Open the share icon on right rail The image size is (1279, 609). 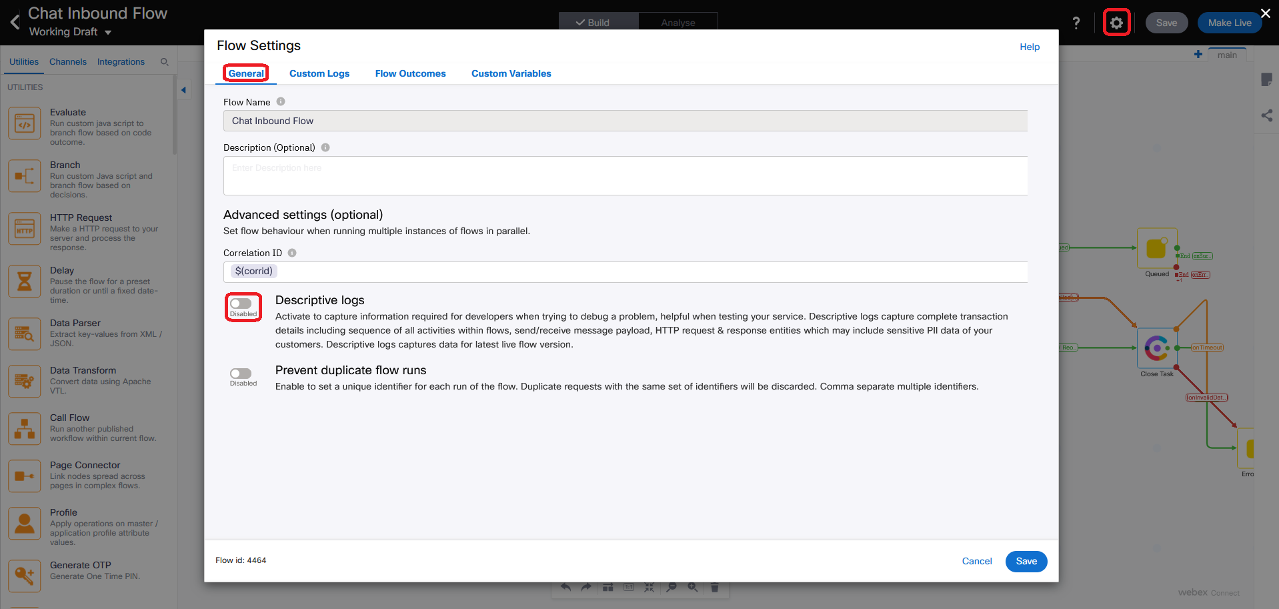point(1267,115)
